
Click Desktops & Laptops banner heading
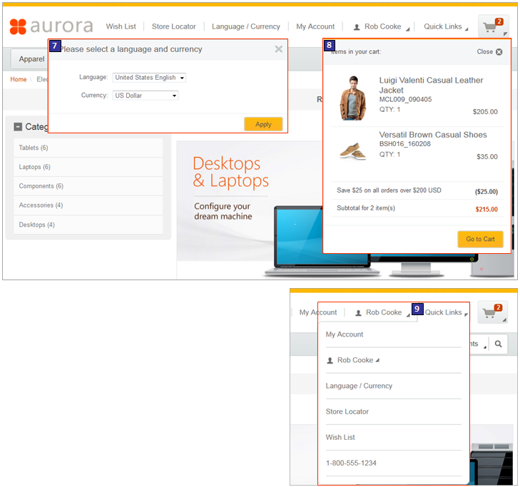[x=231, y=172]
